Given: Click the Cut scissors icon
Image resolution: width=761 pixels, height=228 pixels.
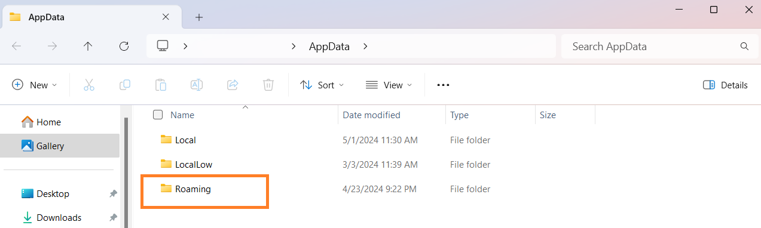Looking at the screenshot, I should click(89, 85).
